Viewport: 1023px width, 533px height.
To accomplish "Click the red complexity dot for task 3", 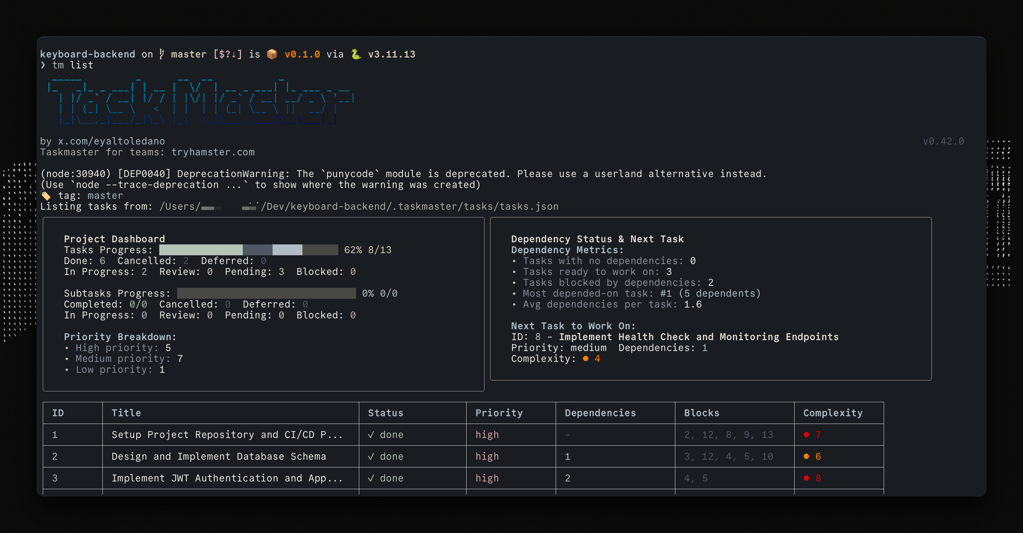I will pyautogui.click(x=806, y=478).
